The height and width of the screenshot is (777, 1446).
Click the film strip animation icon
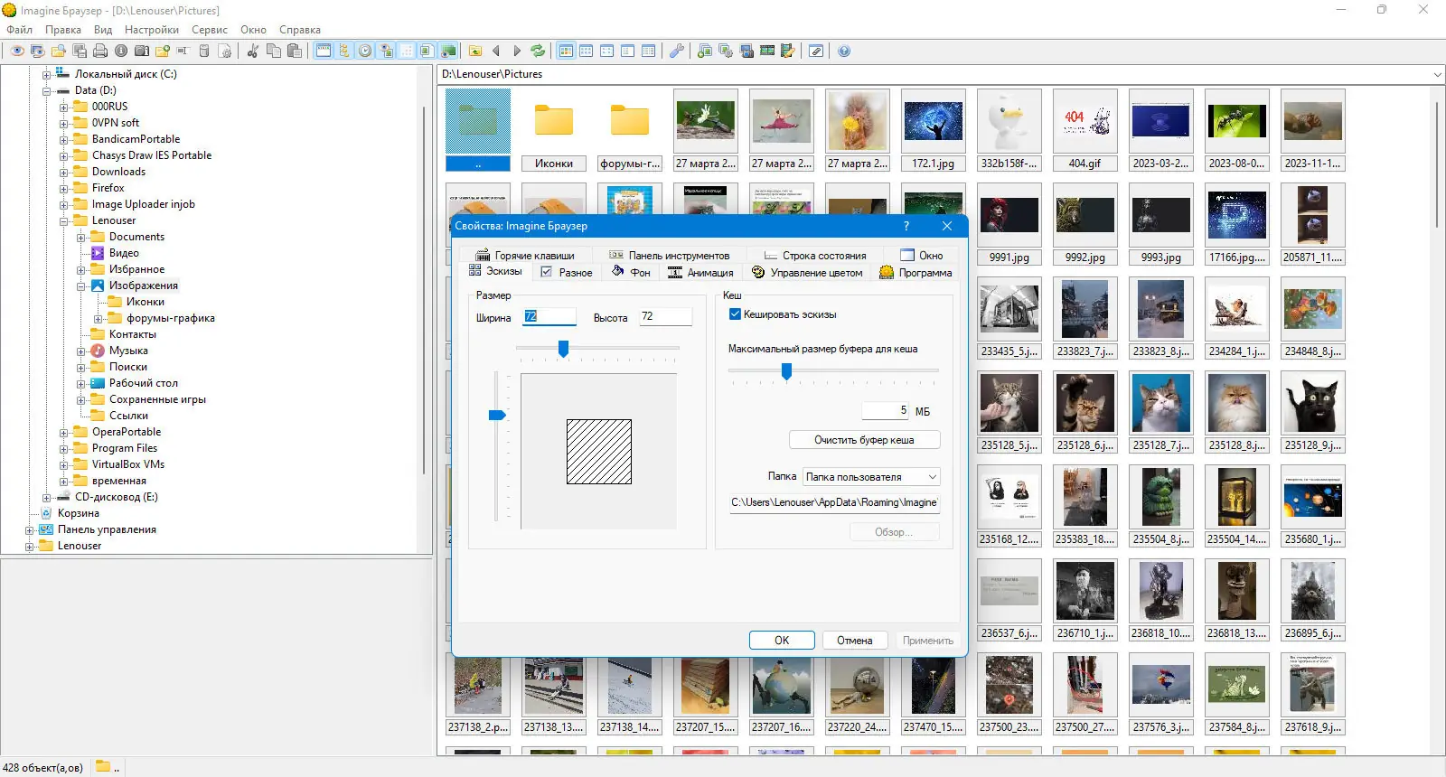[x=767, y=51]
